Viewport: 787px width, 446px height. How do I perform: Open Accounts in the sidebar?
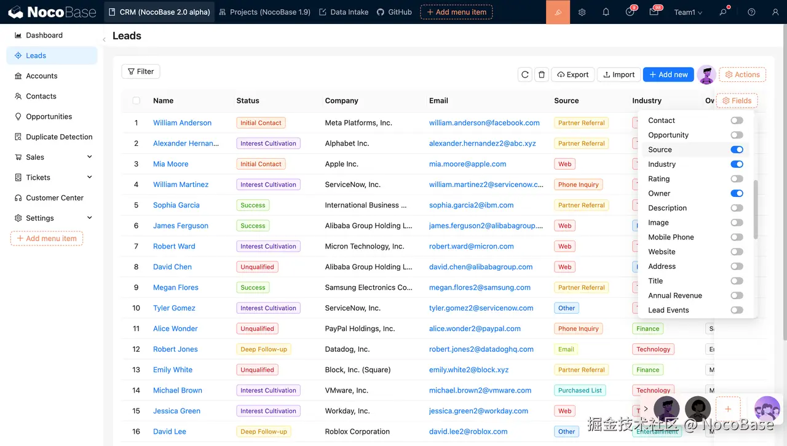click(52, 76)
